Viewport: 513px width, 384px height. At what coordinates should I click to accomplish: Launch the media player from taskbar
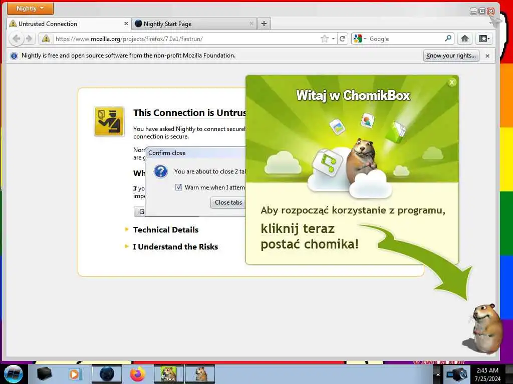74,374
